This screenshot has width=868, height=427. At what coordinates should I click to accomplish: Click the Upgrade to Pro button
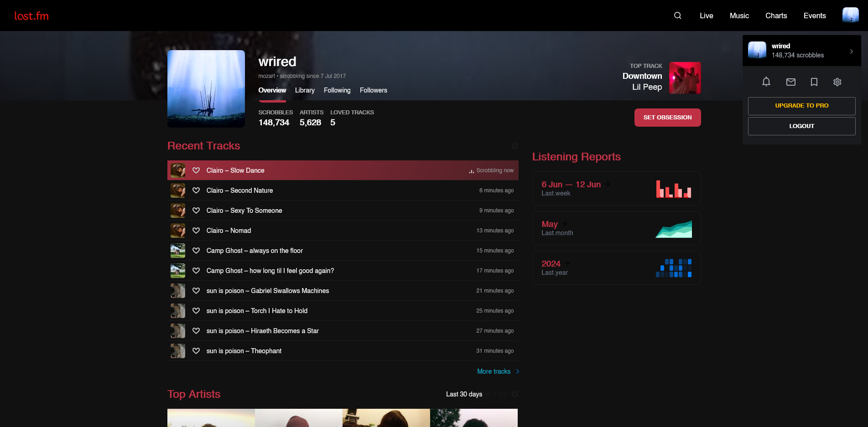pos(802,106)
